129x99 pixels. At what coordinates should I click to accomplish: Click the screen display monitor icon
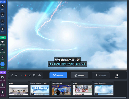click(x=34, y=75)
